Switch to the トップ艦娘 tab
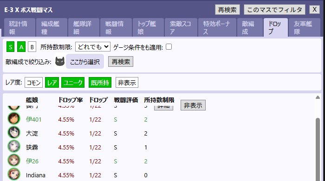This screenshot has width=325, height=181. click(x=148, y=27)
